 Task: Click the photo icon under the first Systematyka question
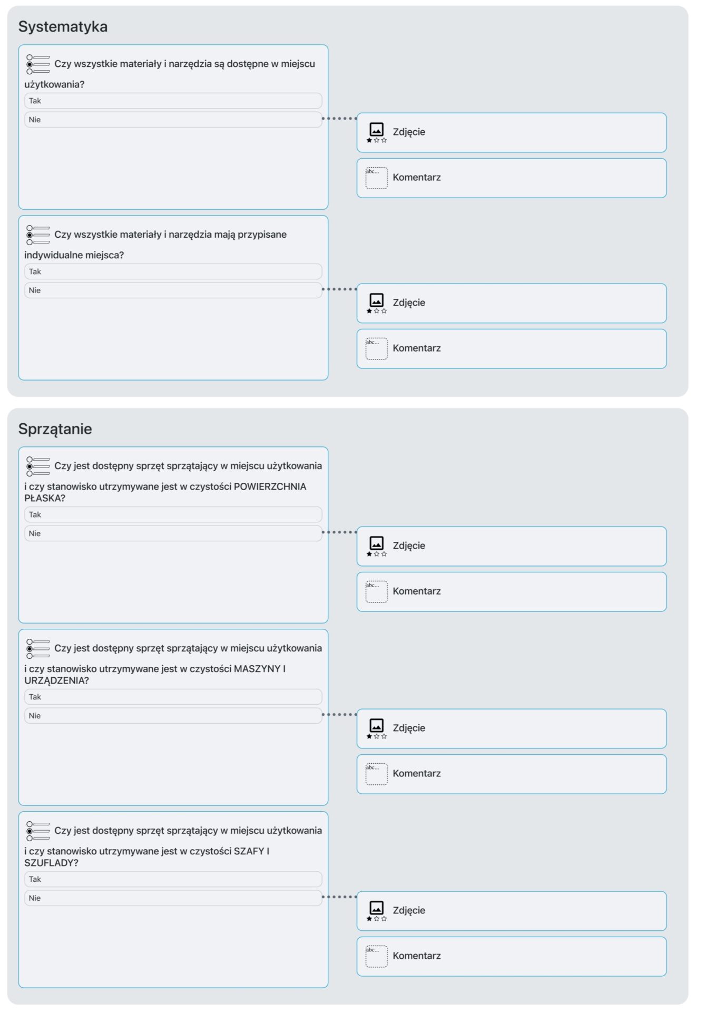coord(376,132)
